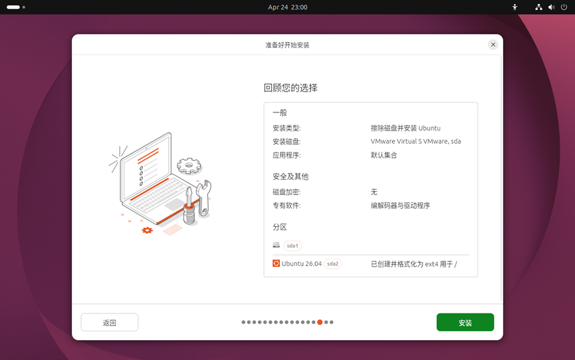
Task: Open the activities workspace indicator
Action: point(16,7)
